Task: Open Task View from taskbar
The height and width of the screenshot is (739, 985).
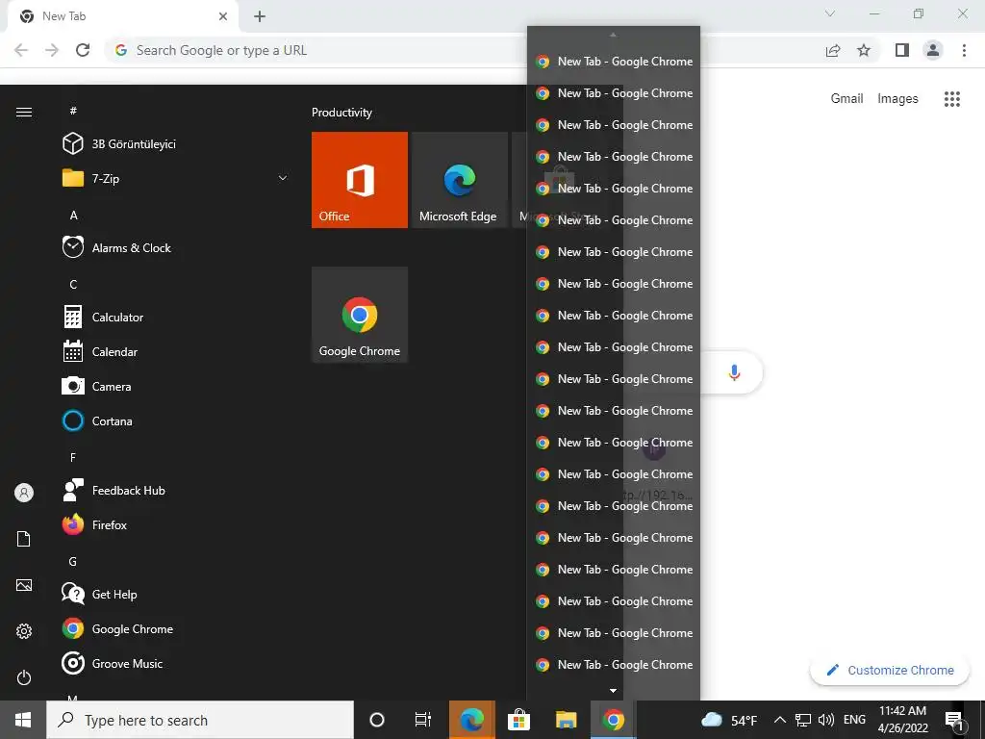Action: click(x=423, y=720)
